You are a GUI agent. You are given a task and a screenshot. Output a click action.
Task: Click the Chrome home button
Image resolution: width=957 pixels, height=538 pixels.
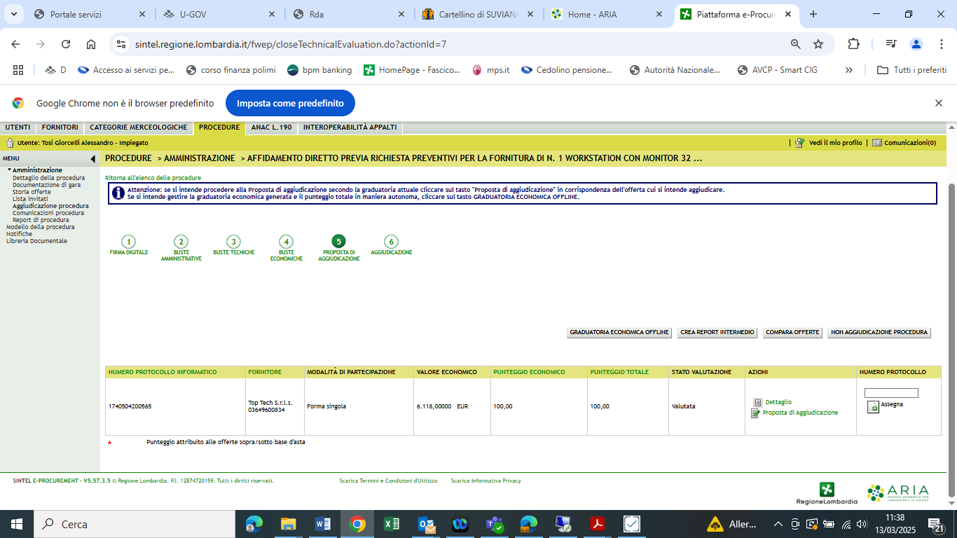click(91, 44)
